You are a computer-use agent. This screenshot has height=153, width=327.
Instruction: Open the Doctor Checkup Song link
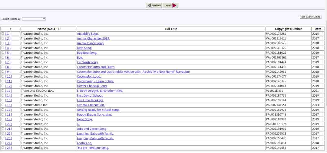click(x=92, y=86)
